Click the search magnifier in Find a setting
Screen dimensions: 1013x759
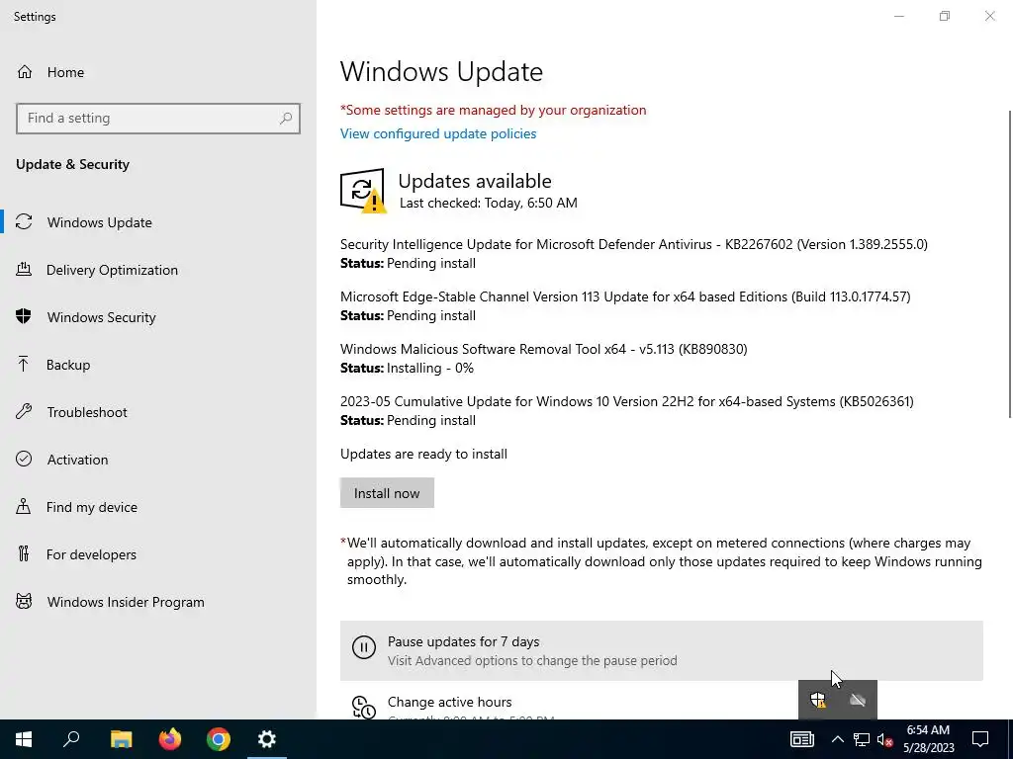[x=286, y=119]
